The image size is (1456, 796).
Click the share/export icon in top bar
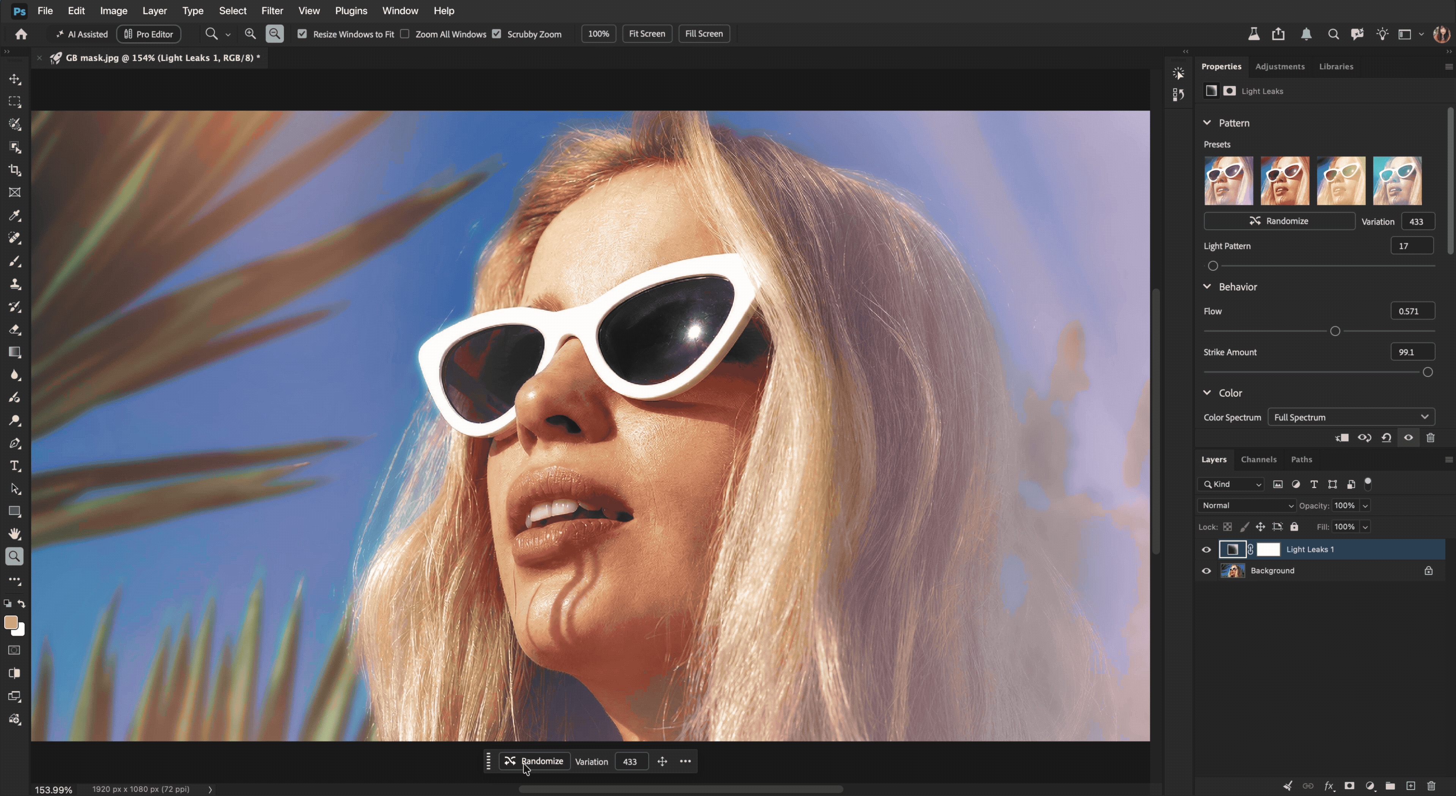[1278, 34]
